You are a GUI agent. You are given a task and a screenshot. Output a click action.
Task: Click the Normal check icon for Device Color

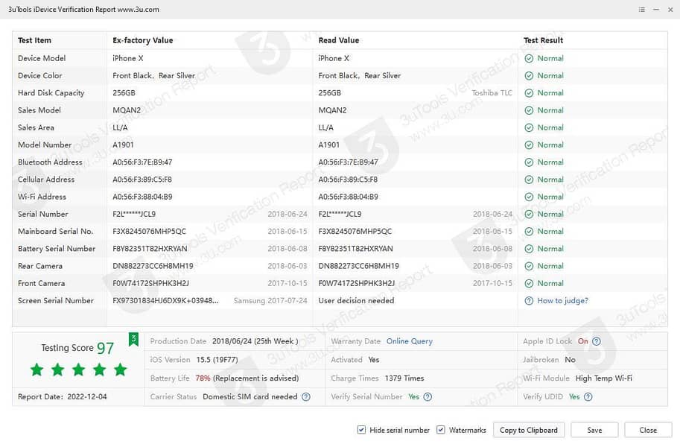pyautogui.click(x=529, y=76)
